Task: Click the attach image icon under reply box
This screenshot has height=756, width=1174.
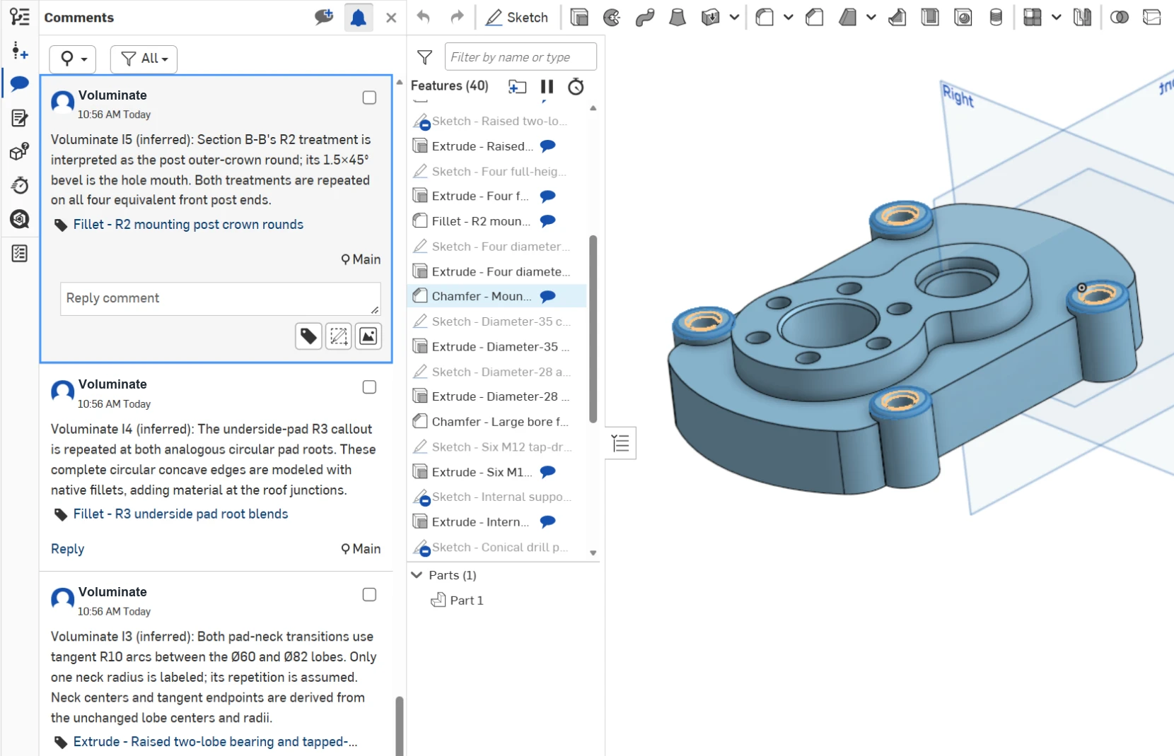Action: pyautogui.click(x=368, y=336)
